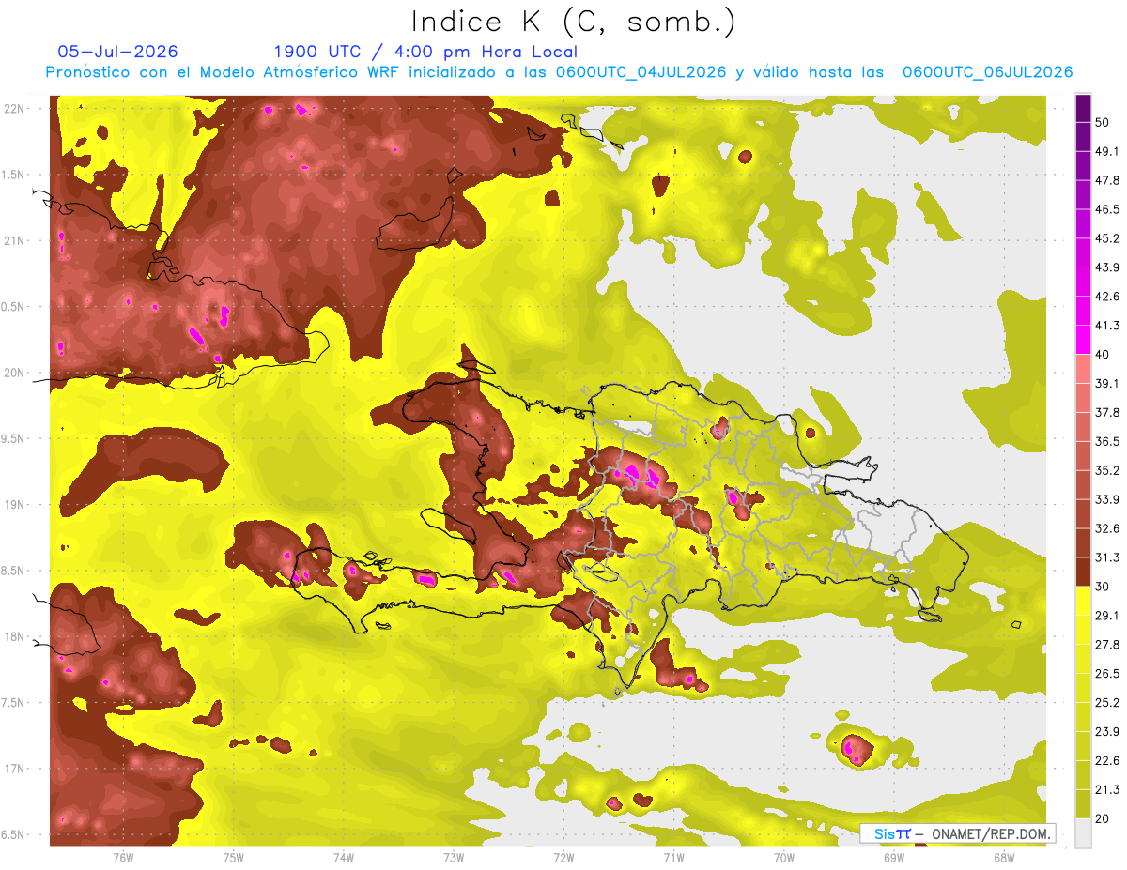Viewport: 1127px width, 870px height.
Task: Click the "18N" latitude axis label
Action: pyautogui.click(x=15, y=636)
